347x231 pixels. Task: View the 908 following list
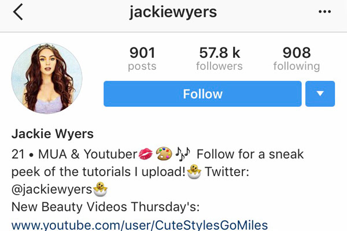click(297, 58)
